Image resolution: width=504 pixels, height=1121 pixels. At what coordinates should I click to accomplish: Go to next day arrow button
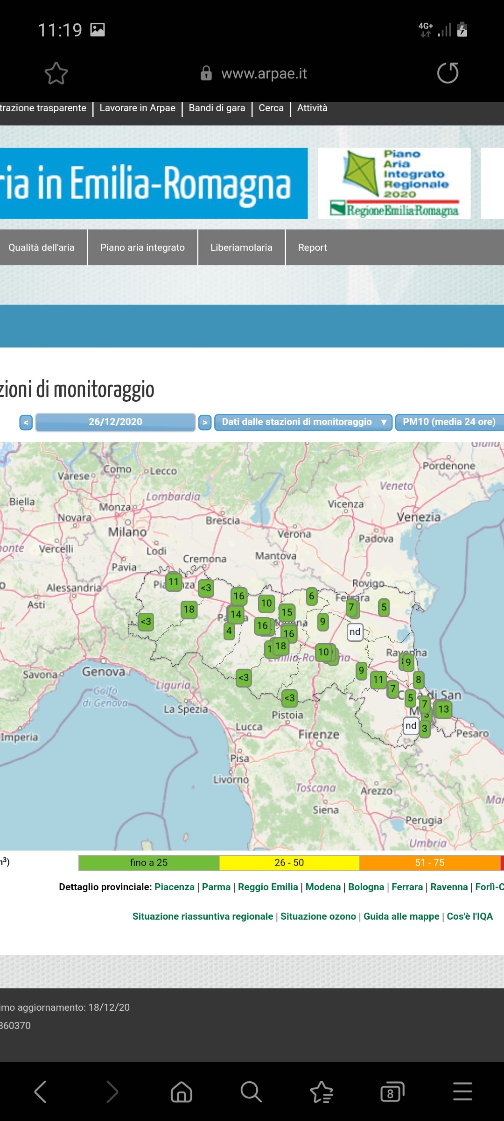pos(205,422)
